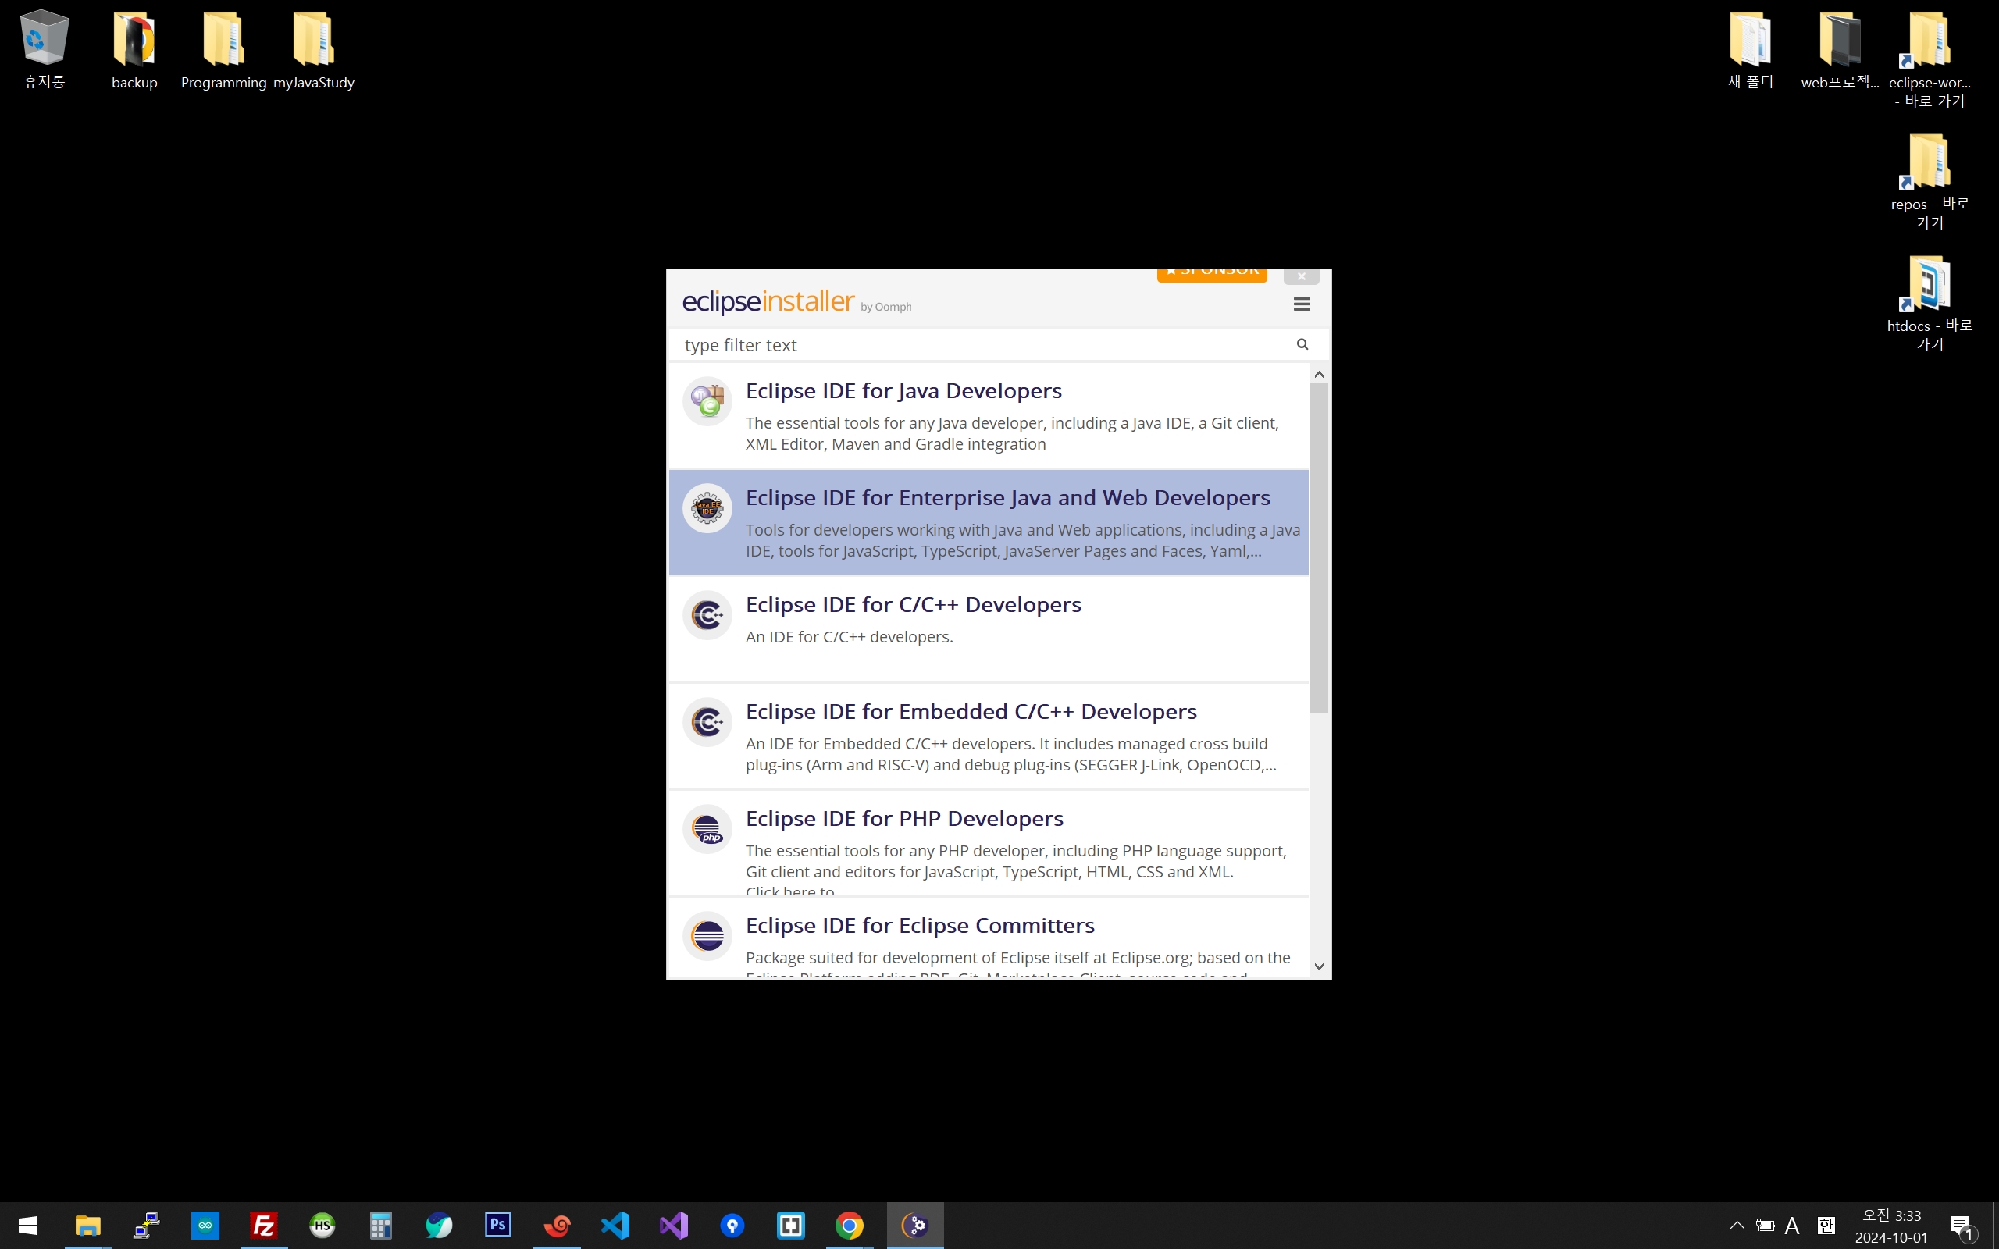Click the package list scroll up arrow
The height and width of the screenshot is (1249, 1999).
pyautogui.click(x=1319, y=375)
